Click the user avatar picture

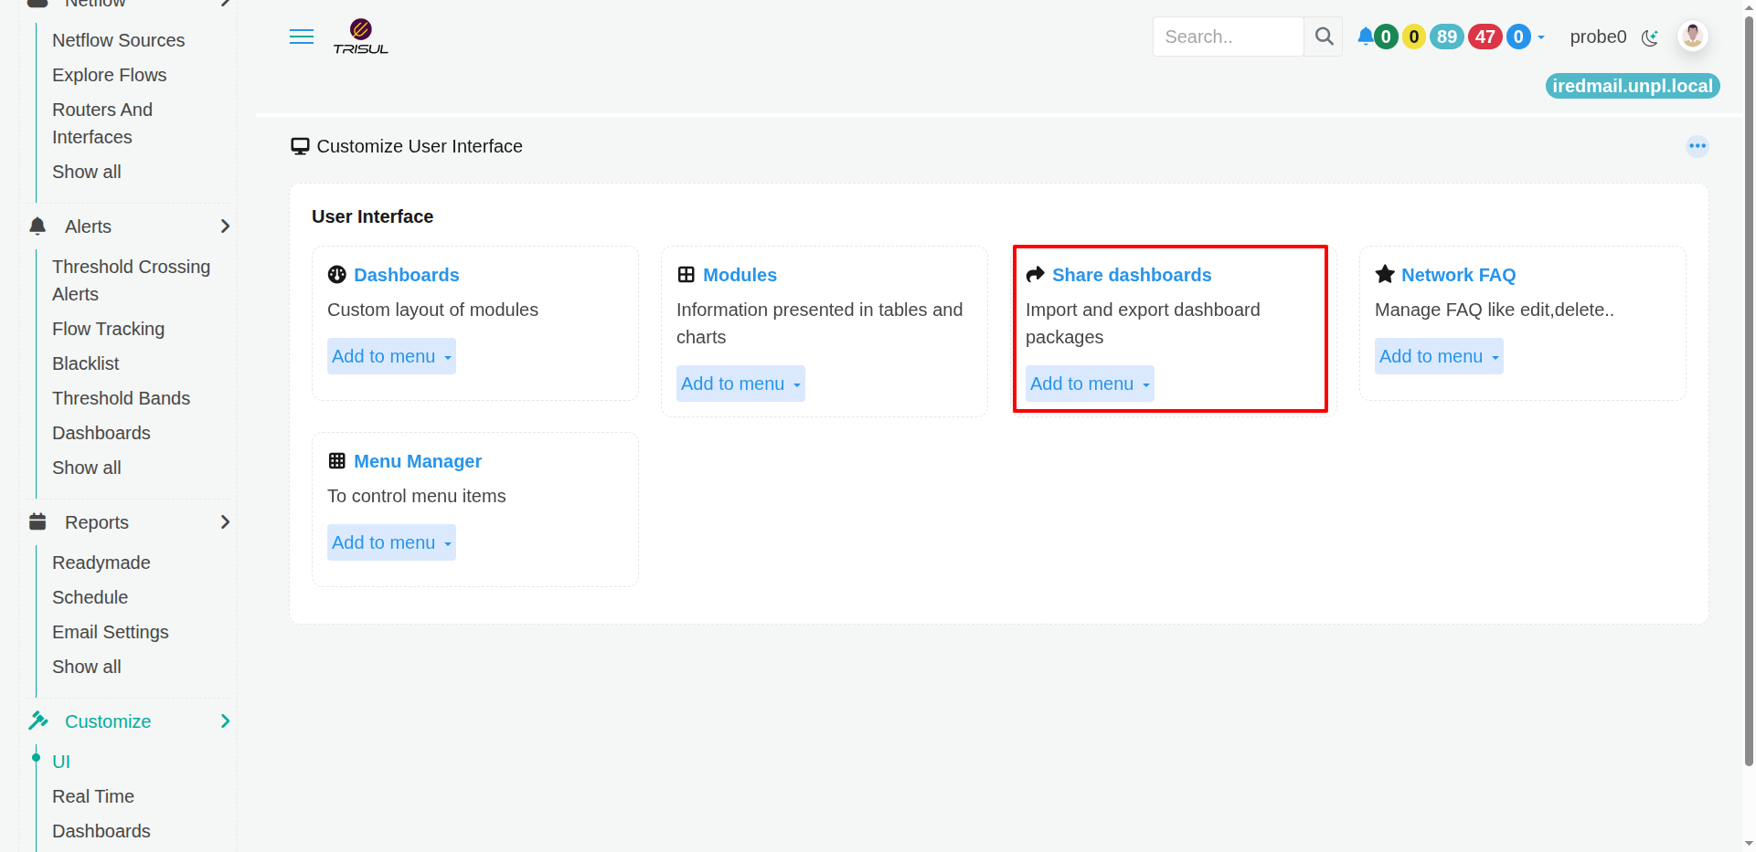pyautogui.click(x=1693, y=37)
